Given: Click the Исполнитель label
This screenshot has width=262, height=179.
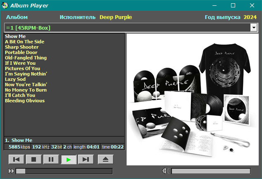Looking at the screenshot, I should tap(78, 17).
